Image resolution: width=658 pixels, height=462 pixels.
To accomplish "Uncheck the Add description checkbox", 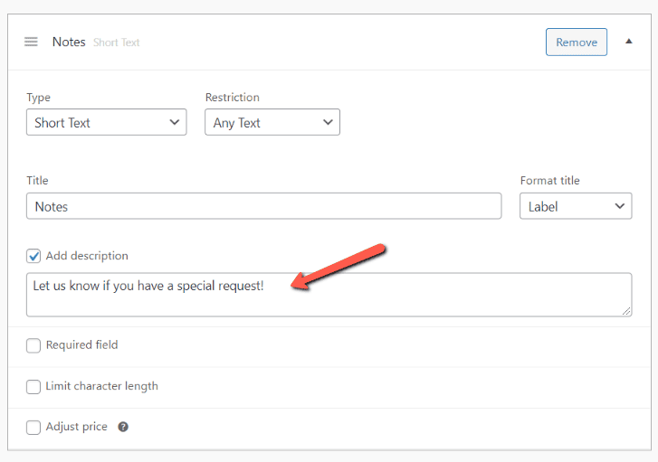I will (34, 256).
